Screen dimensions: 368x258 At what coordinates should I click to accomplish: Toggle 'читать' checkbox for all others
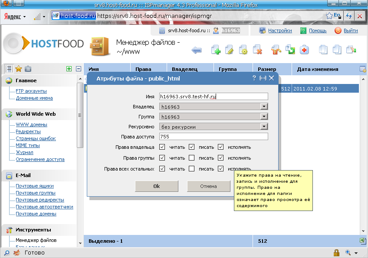pos(162,169)
